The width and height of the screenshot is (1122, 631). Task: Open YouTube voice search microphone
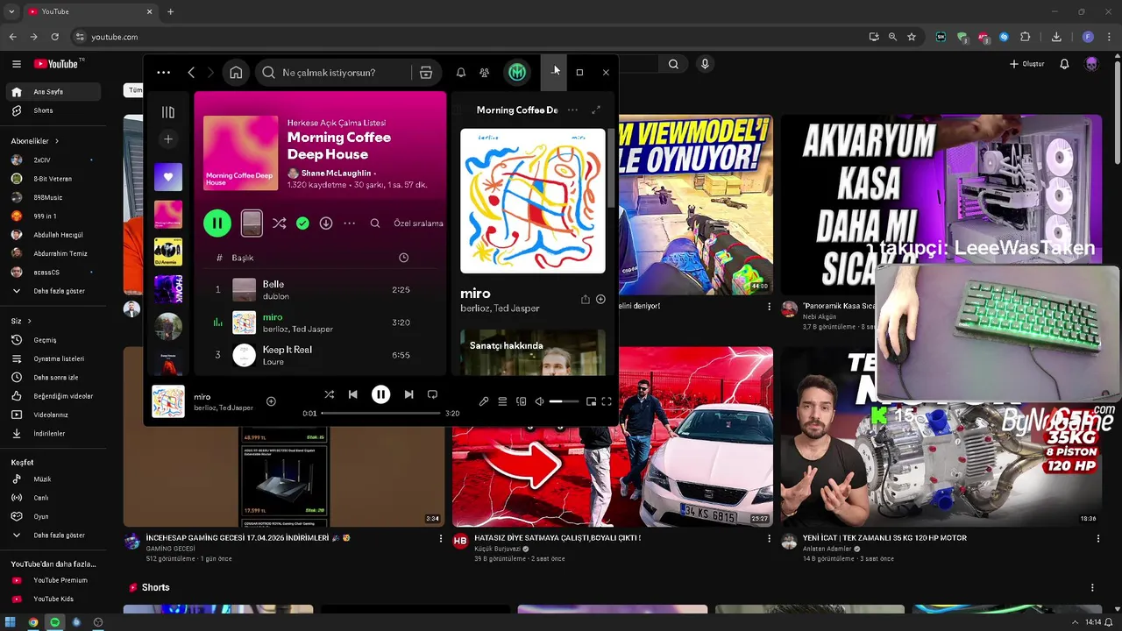[705, 64]
